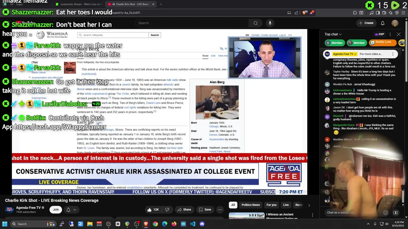This screenshot has height=229, width=408.
Task: Open the Is It A Sign video thumbnail
Action: click(x=246, y=216)
